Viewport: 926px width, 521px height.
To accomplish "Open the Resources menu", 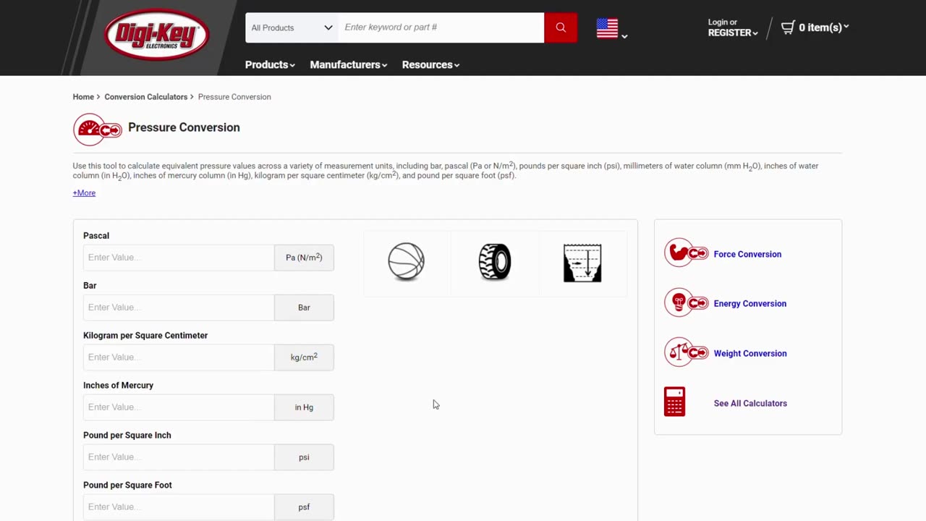I will [x=431, y=64].
